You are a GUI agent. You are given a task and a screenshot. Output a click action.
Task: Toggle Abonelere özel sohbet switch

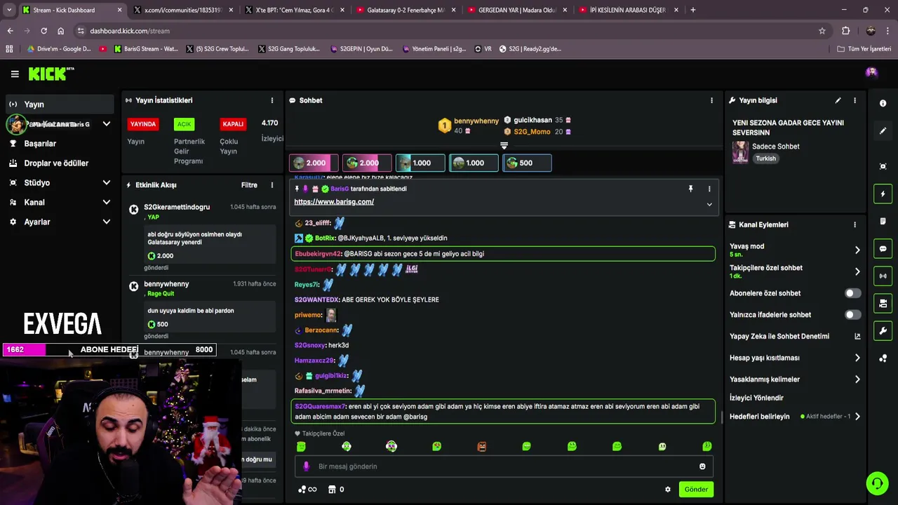click(x=852, y=293)
